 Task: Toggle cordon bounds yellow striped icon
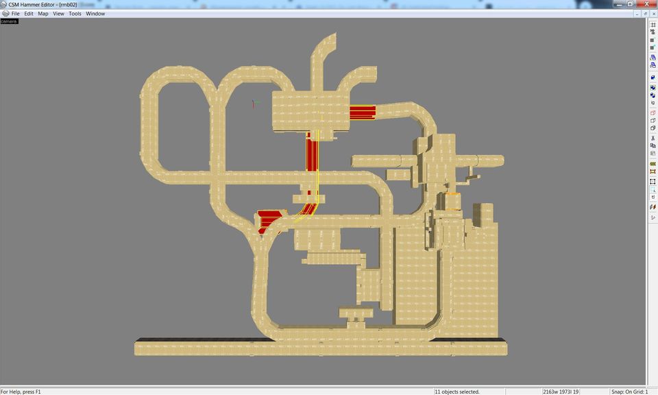pyautogui.click(x=653, y=164)
